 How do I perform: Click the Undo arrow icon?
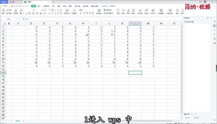tap(23, 6)
